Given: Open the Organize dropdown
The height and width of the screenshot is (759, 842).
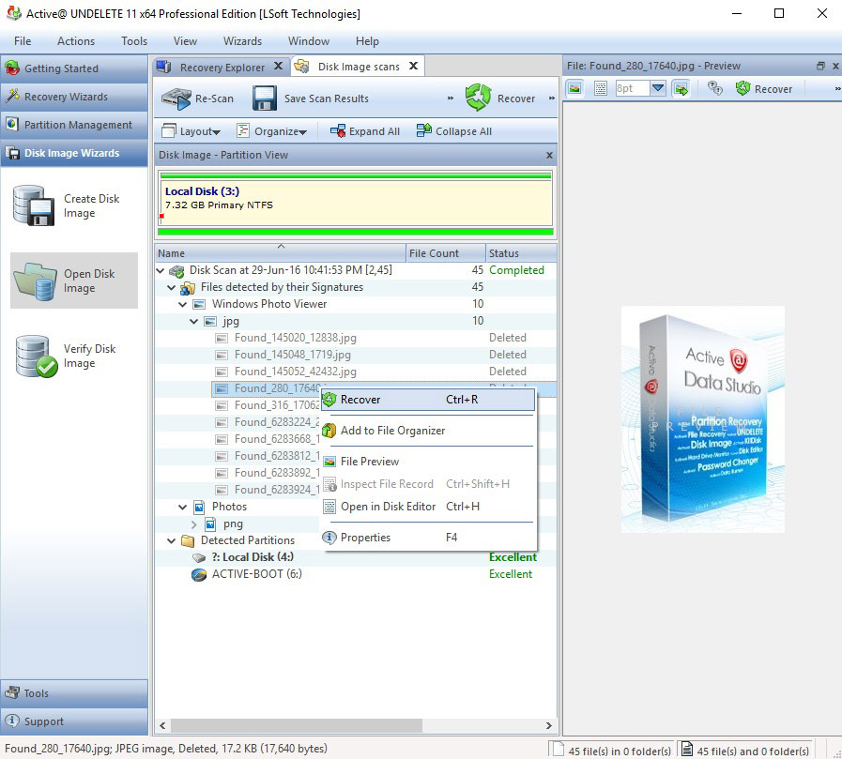Looking at the screenshot, I should (272, 131).
